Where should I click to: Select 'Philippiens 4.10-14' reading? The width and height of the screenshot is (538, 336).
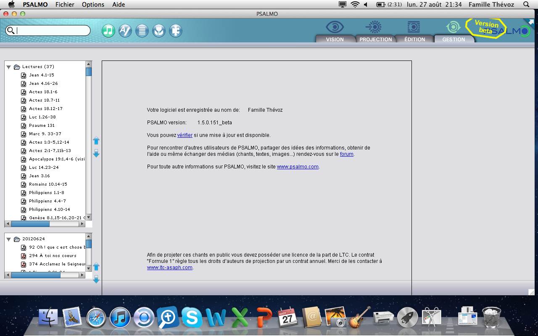(50, 210)
